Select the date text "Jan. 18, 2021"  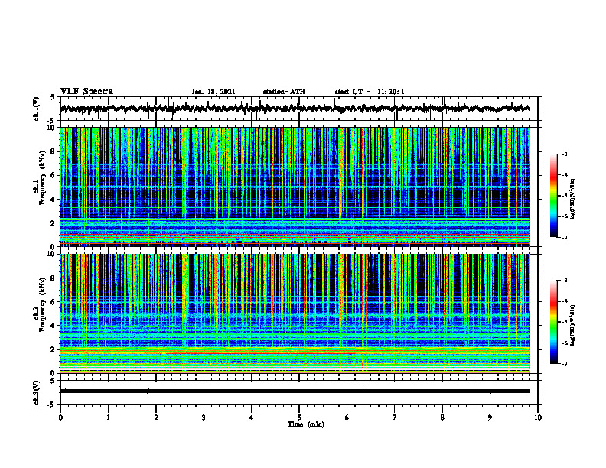pyautogui.click(x=213, y=92)
